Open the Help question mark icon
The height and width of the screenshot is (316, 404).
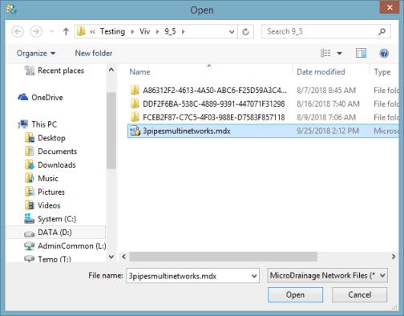pos(384,53)
